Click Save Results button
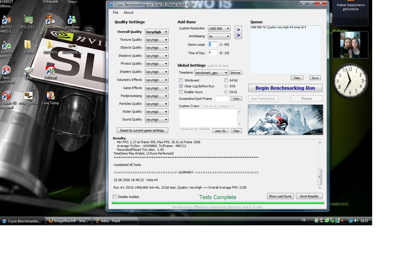Image resolution: width=420 pixels, height=262 pixels. pyautogui.click(x=309, y=196)
